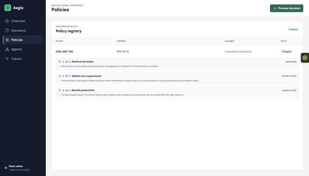This screenshot has height=176, width=309.
Task: Click the Medical necessity clause description text
Action: 110,66
